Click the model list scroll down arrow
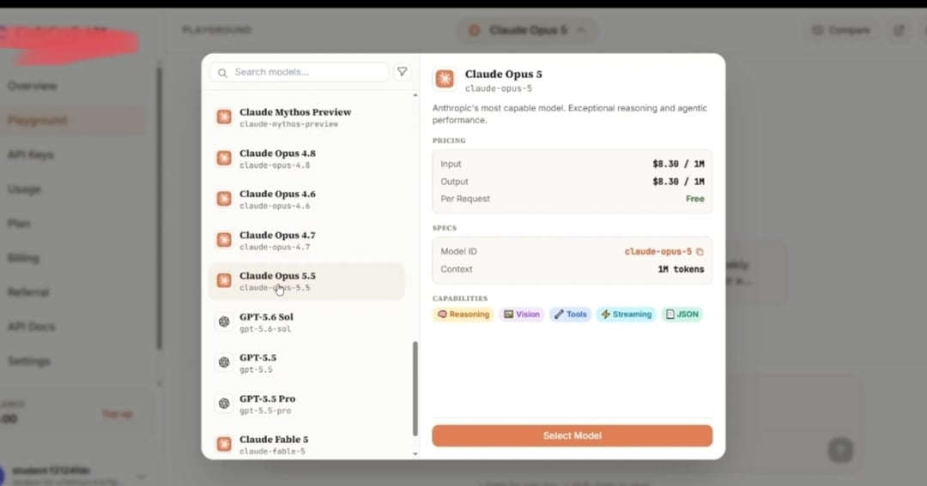Image resolution: width=927 pixels, height=486 pixels. (x=415, y=454)
